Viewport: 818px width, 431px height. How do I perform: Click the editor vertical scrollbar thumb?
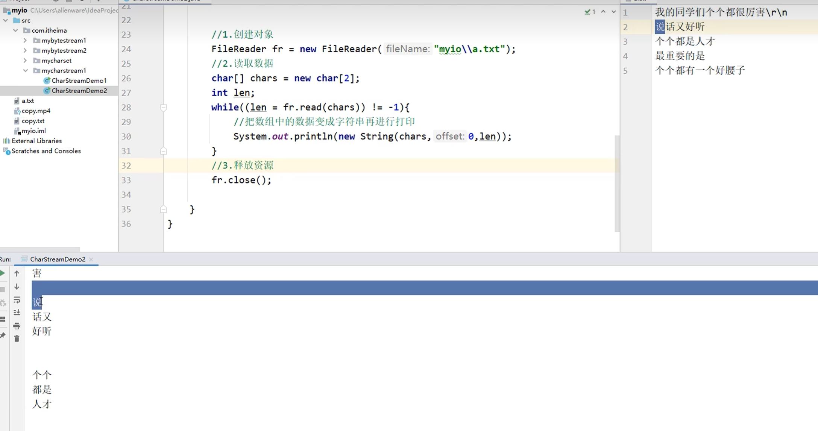point(617,183)
